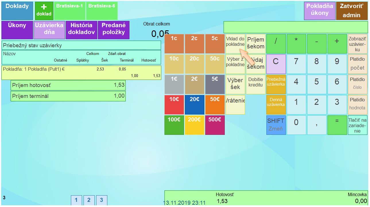Tap the red 10€ banknote tile
This screenshot has height=207, width=370.
pyautogui.click(x=174, y=105)
